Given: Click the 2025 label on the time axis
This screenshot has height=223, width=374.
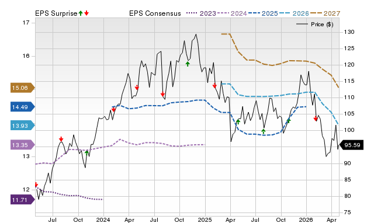Looking at the screenshot, I should (205, 219).
